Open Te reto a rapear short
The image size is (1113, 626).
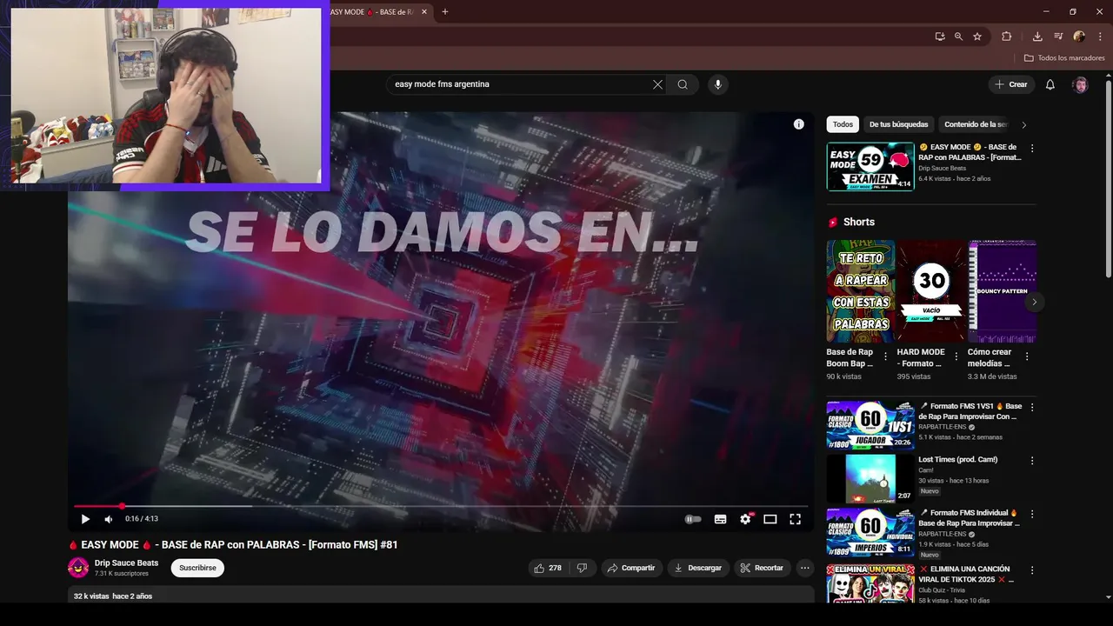click(x=861, y=291)
